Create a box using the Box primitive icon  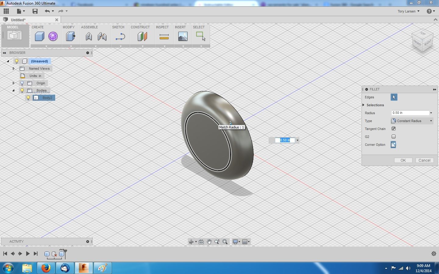click(39, 37)
